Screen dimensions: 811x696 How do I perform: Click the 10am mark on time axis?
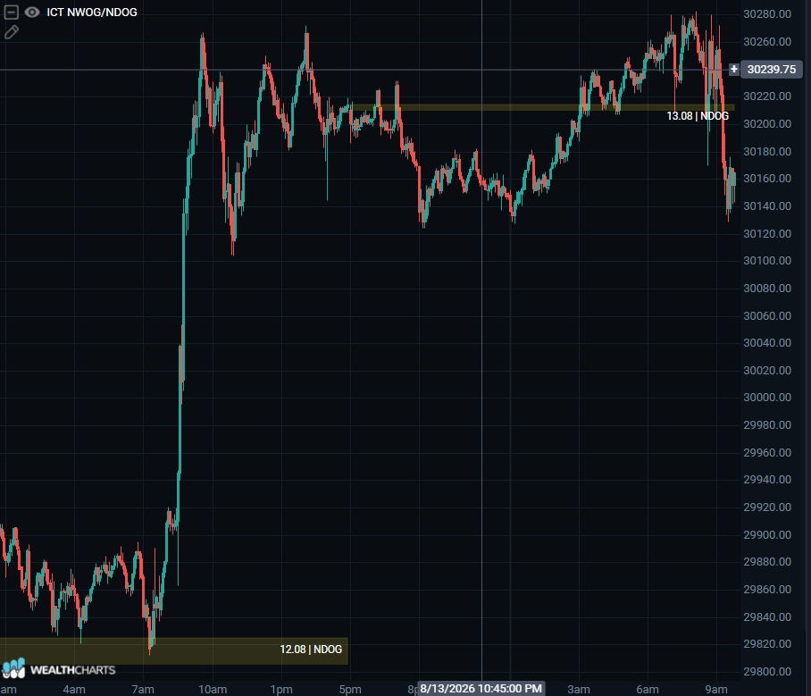[x=213, y=689]
